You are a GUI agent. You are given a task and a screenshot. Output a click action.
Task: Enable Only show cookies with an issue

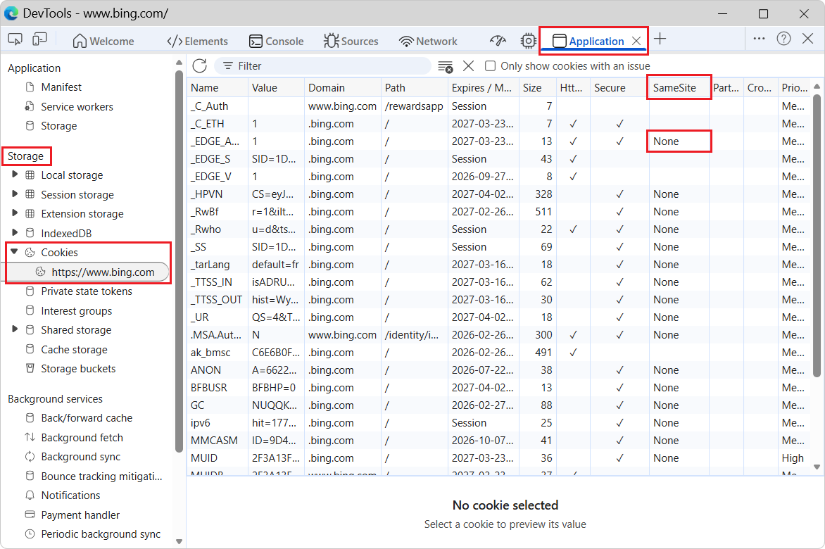coord(490,65)
